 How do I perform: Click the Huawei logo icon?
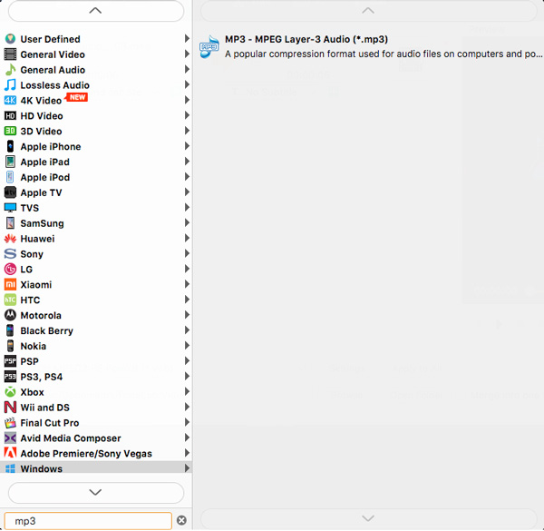click(x=10, y=238)
